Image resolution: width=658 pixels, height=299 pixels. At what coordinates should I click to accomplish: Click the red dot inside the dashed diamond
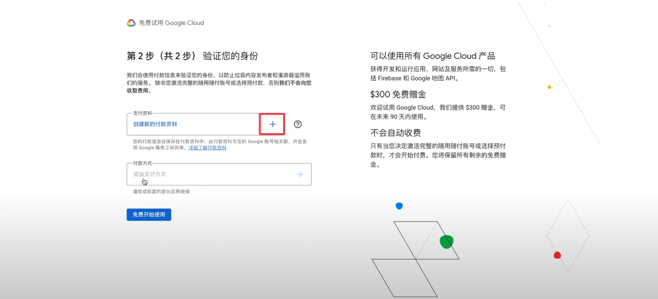[557, 255]
